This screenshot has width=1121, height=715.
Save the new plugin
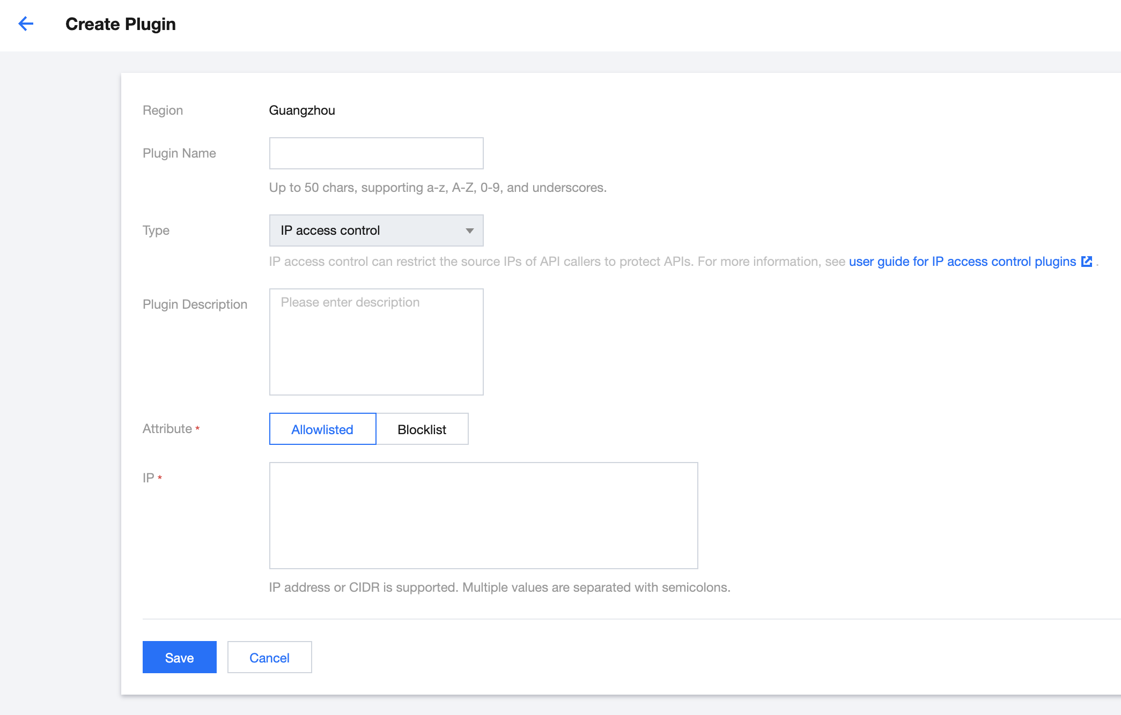(x=179, y=658)
